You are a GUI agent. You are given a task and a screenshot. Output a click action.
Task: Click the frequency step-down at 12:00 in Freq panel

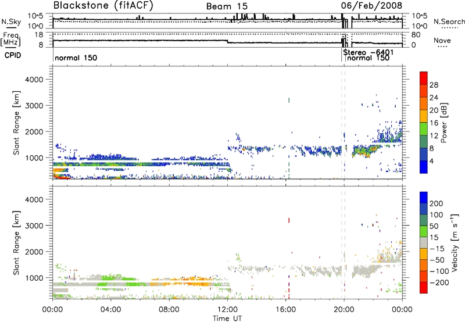[227, 41]
